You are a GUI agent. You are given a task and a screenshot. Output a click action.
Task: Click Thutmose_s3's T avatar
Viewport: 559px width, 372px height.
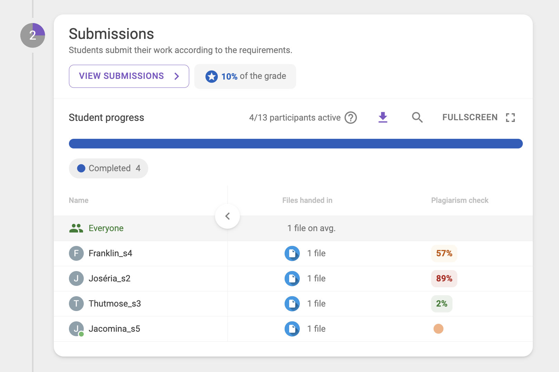tap(76, 304)
